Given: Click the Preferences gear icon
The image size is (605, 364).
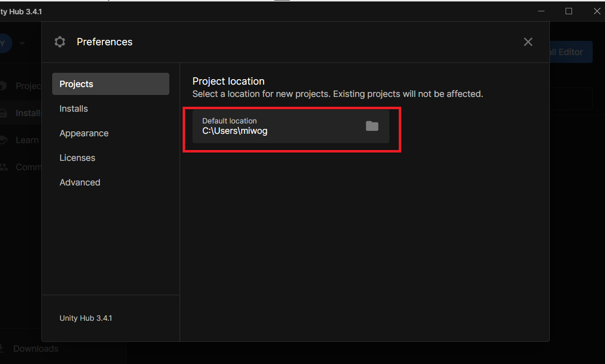Looking at the screenshot, I should click(60, 42).
